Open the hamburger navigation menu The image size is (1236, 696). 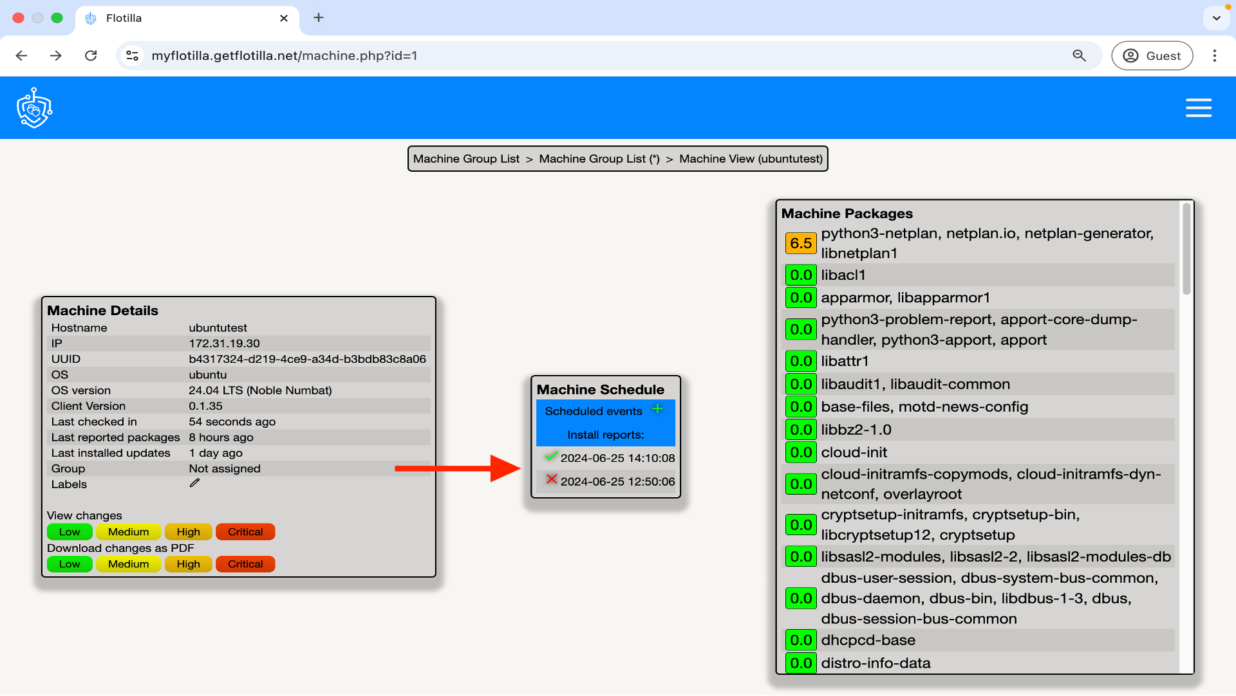pyautogui.click(x=1198, y=108)
